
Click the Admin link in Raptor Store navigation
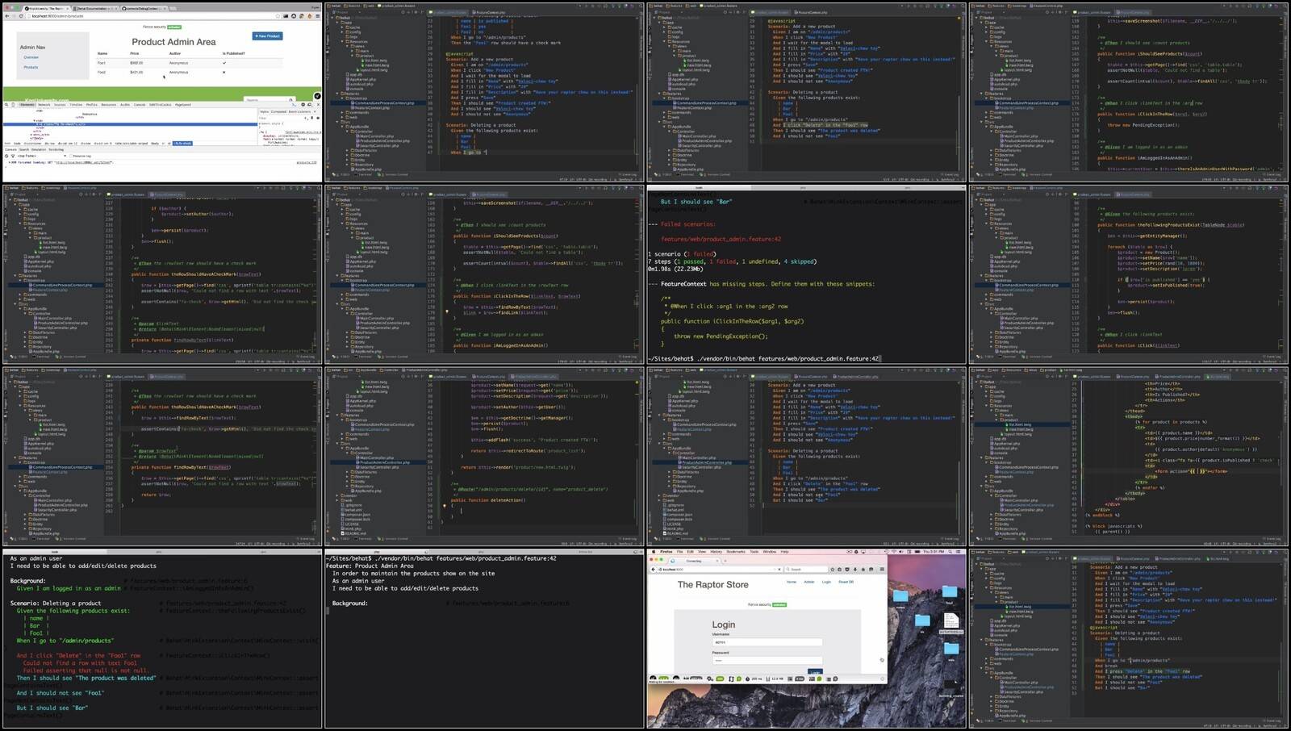808,582
